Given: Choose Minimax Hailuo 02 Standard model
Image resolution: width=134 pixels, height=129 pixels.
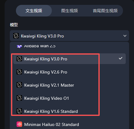Looking at the screenshot, I should click(x=69, y=124).
